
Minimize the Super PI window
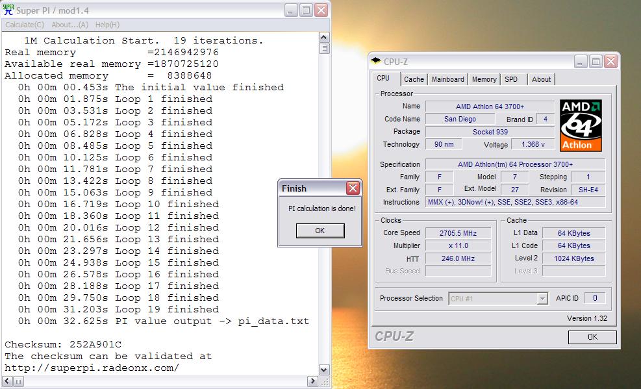point(291,10)
